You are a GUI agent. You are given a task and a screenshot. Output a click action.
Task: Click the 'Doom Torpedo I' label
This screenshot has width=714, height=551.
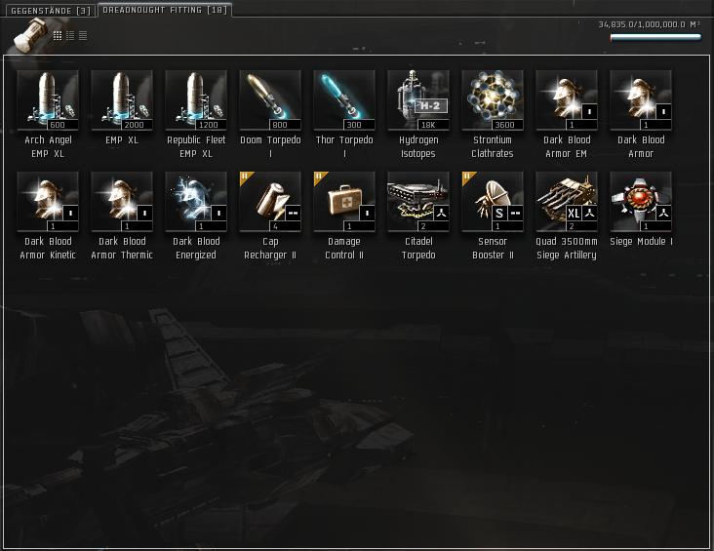pos(270,146)
